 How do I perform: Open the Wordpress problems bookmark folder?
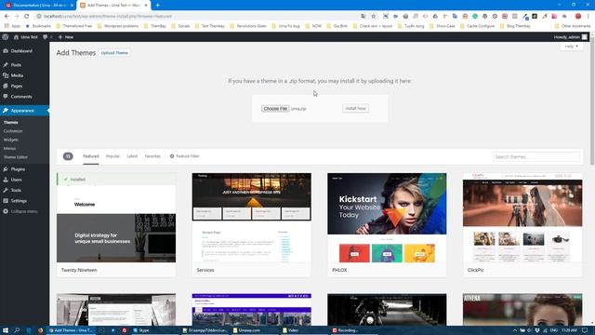pyautogui.click(x=118, y=26)
